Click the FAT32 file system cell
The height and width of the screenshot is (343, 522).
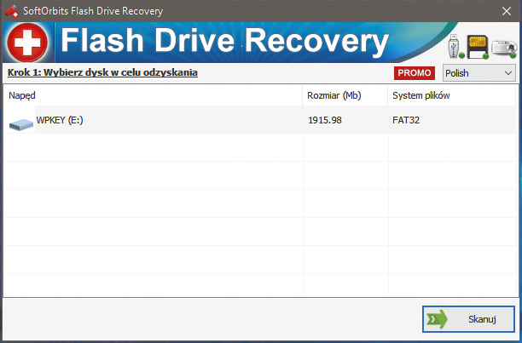[406, 121]
